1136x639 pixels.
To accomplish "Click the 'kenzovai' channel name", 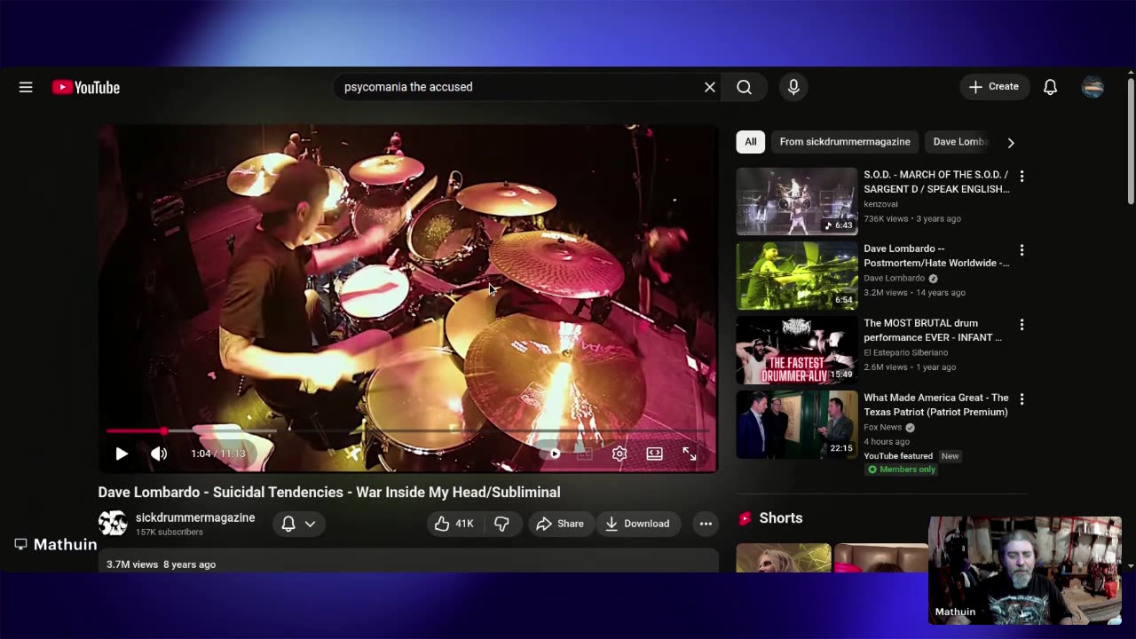I will coord(881,204).
